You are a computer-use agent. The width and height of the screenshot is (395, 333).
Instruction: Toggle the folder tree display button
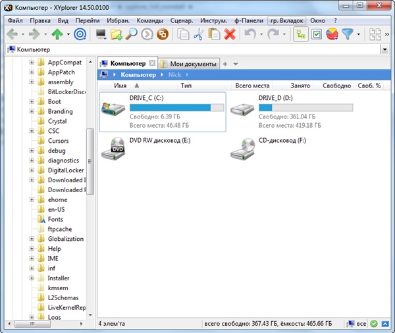300,34
